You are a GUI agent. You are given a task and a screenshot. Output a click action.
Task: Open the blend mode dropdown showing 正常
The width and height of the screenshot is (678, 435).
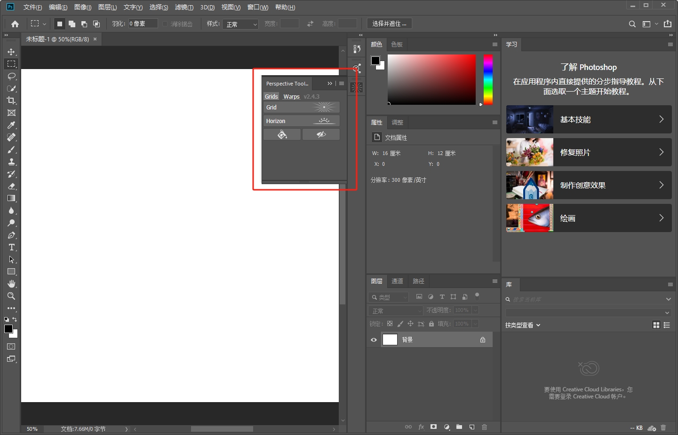point(395,310)
